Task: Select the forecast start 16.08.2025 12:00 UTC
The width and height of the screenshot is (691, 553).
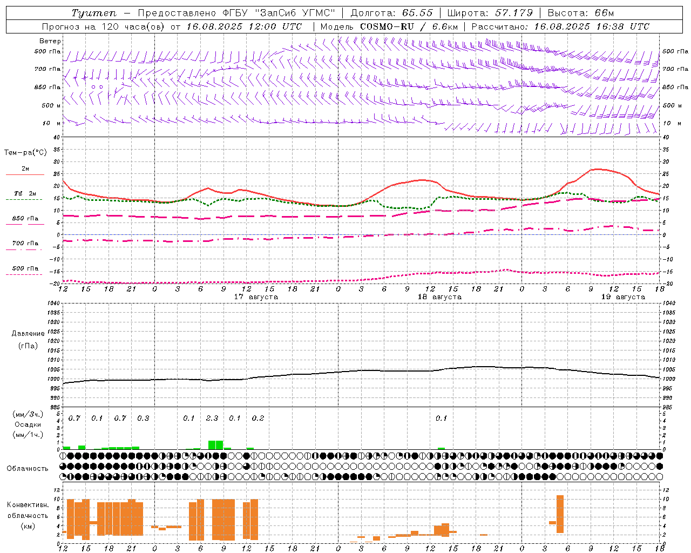Action: point(244,26)
